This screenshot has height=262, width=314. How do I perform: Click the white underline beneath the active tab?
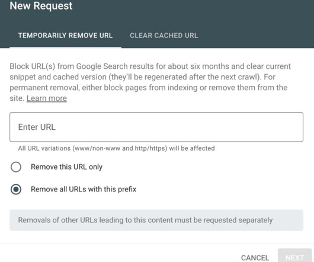65,47
